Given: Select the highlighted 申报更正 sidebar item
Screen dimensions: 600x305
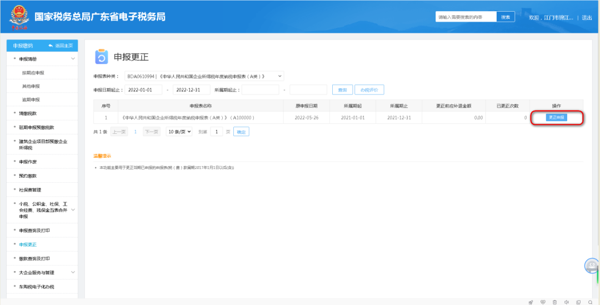Looking at the screenshot, I should (28, 244).
